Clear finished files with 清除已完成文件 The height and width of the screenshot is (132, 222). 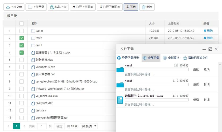tap(196, 58)
